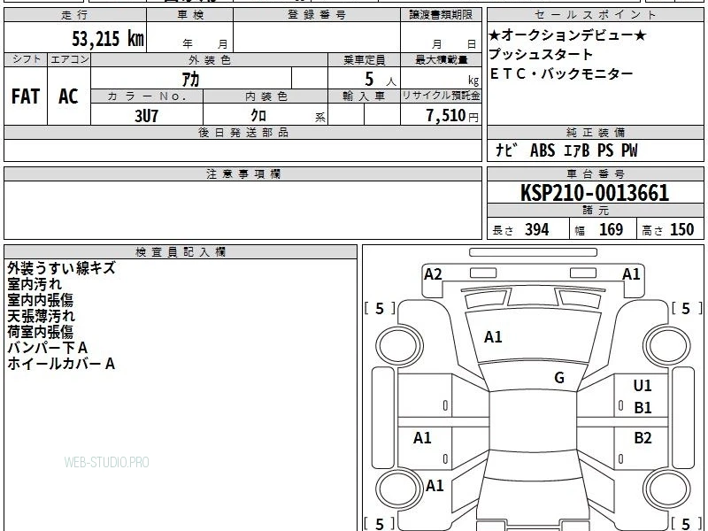The height and width of the screenshot is (531, 708).
Task: Select the 外装色 header
Action: click(x=210, y=59)
